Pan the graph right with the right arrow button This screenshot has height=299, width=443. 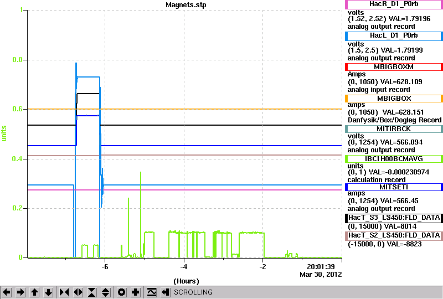coord(20,292)
